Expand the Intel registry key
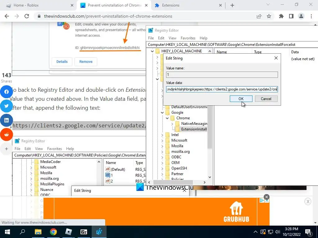The height and width of the screenshot is (238, 318). [x=162, y=135]
